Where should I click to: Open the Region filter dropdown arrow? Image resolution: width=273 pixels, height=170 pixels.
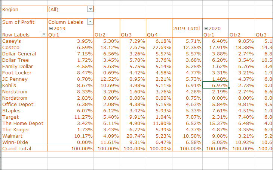pyautogui.click(x=90, y=9)
